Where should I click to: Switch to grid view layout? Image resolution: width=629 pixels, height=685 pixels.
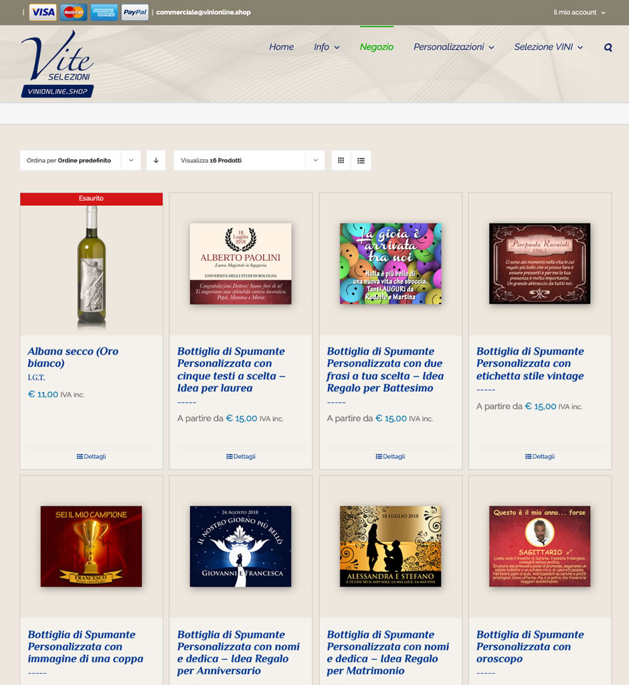341,161
